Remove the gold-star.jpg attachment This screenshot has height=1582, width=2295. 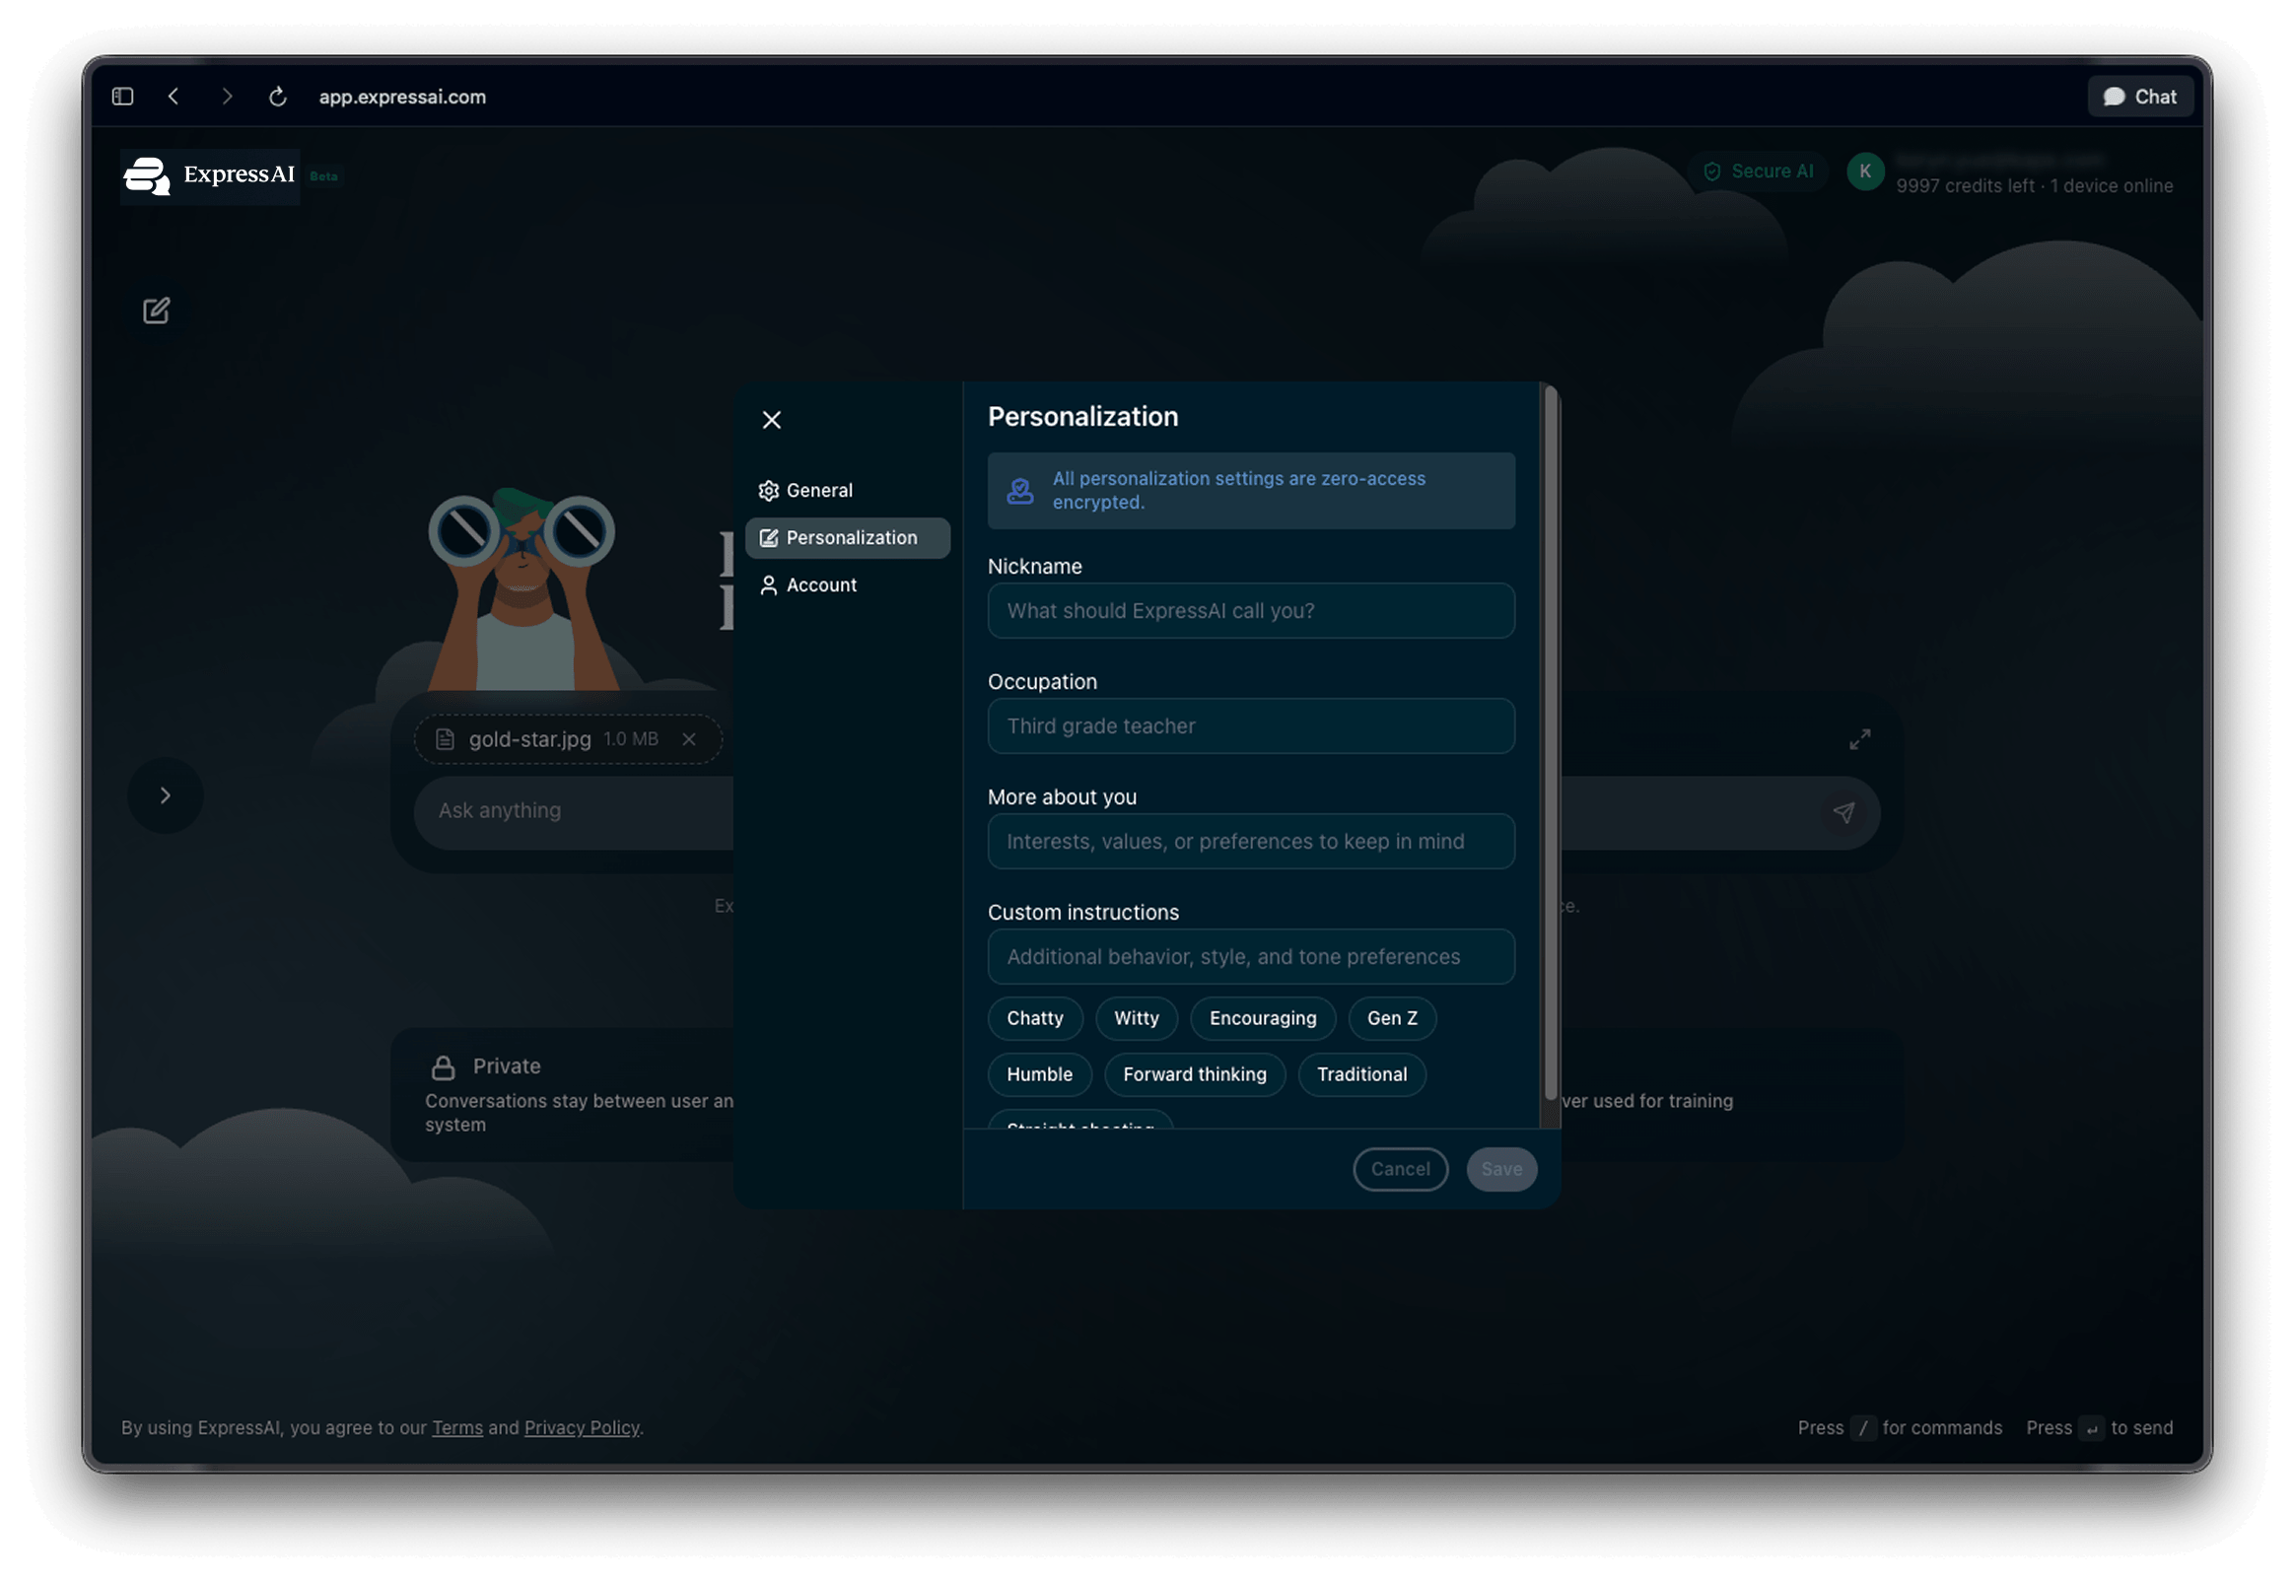tap(689, 739)
